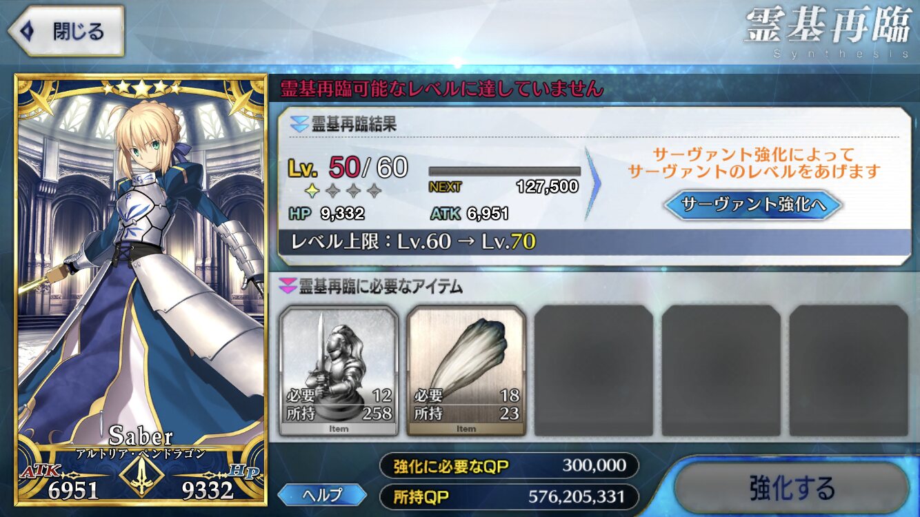Click the NEXT experience progress bar
This screenshot has height=517, width=920.
click(x=504, y=172)
